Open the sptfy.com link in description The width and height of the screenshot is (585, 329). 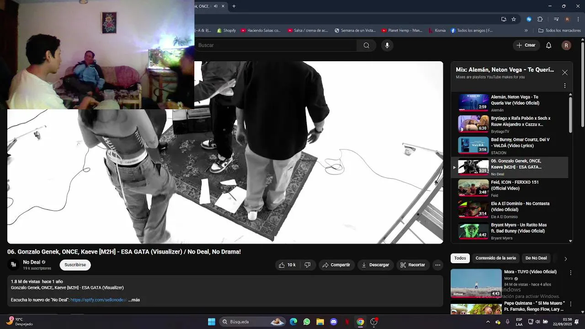tap(99, 300)
